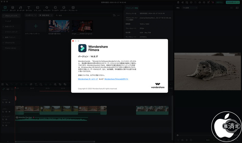Open the プロジェクト情報 project info tab
Image resolution: width=242 pixels, height=143 pixels.
(x=132, y=8)
